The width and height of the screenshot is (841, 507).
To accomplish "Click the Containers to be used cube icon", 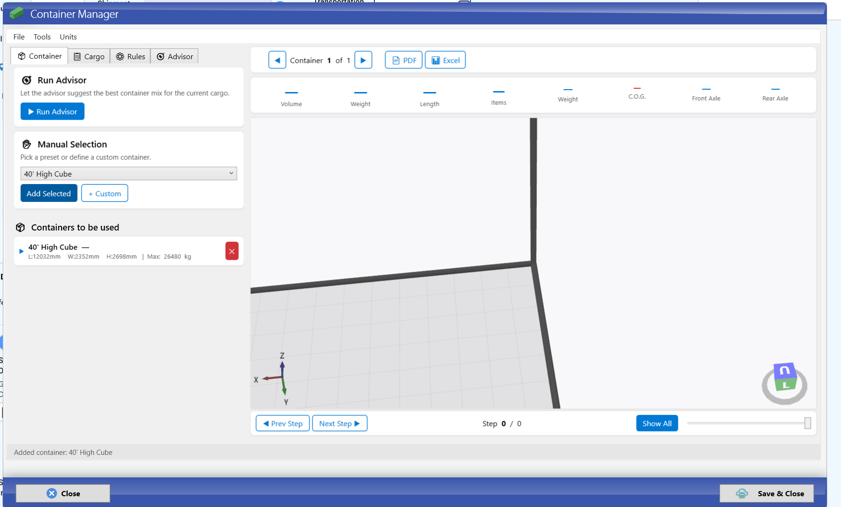I will point(20,228).
